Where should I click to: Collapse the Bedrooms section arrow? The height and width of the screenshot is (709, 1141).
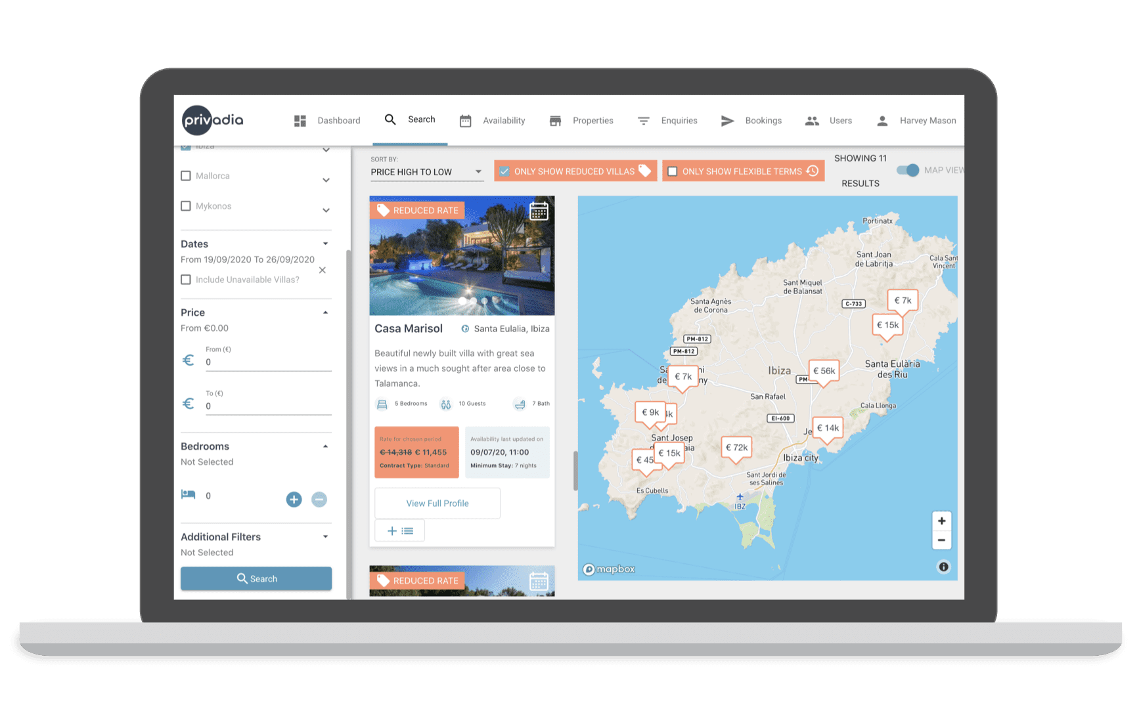[325, 446]
